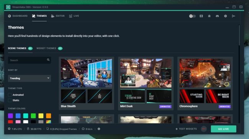Screen dimensions: 249x139
Task: Click the logout arrow icon
Action: (233, 16)
